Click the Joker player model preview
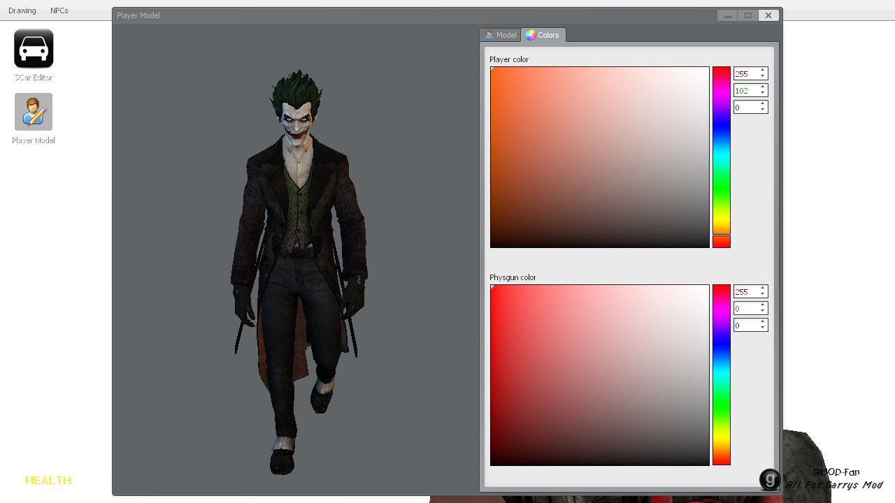The image size is (895, 503). pyautogui.click(x=299, y=272)
